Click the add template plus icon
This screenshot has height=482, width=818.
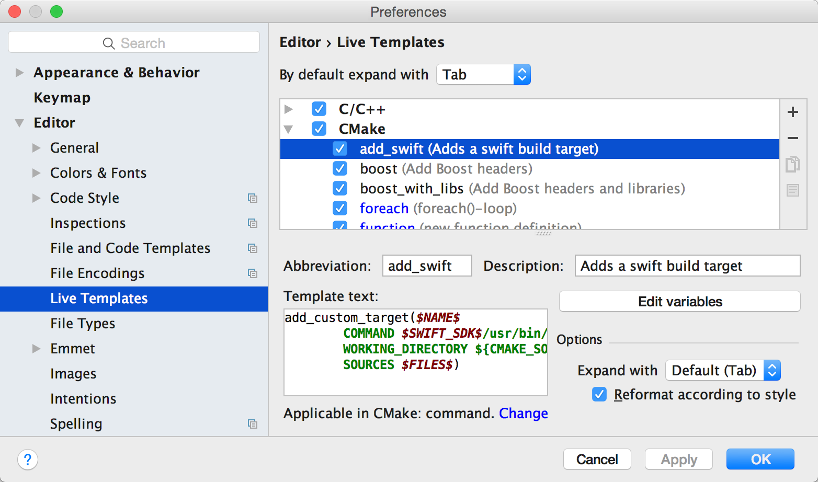click(x=793, y=112)
